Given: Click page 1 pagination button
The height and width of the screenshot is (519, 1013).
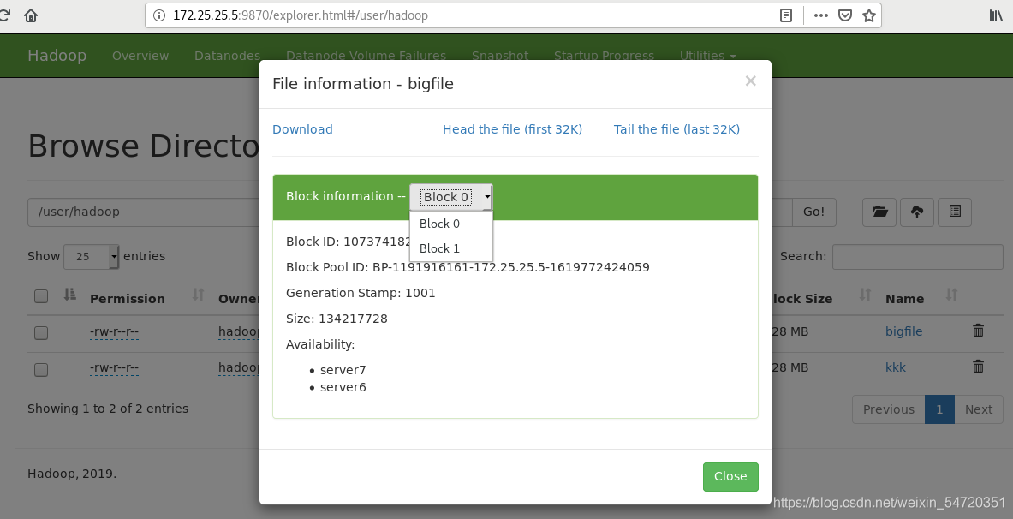Looking at the screenshot, I should point(939,409).
